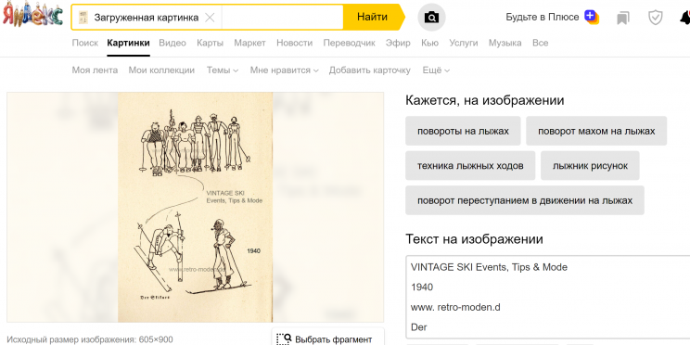Click Добавить карточку link
690x345 pixels.
pos(370,70)
